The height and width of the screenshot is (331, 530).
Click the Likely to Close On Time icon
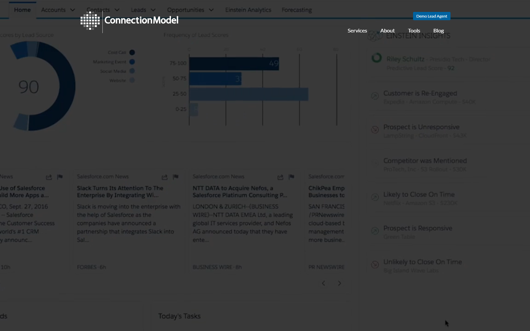[375, 197]
